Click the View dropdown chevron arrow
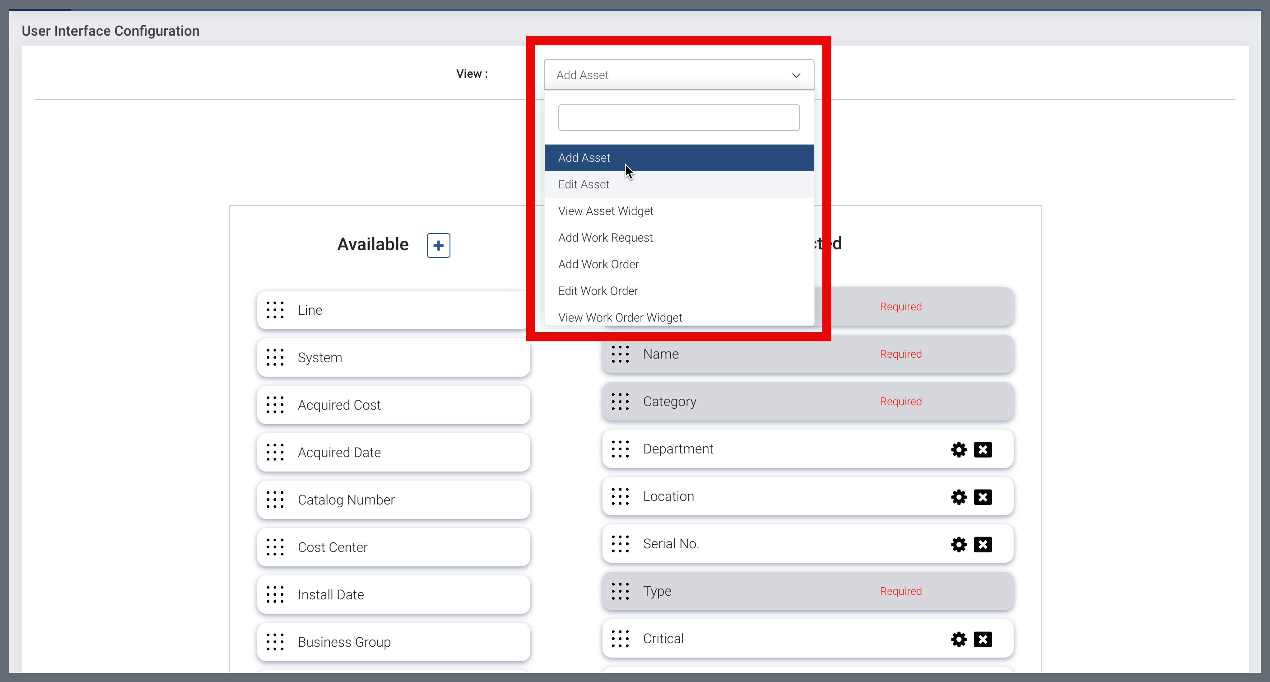Screen dimensions: 1270x682 coord(796,75)
